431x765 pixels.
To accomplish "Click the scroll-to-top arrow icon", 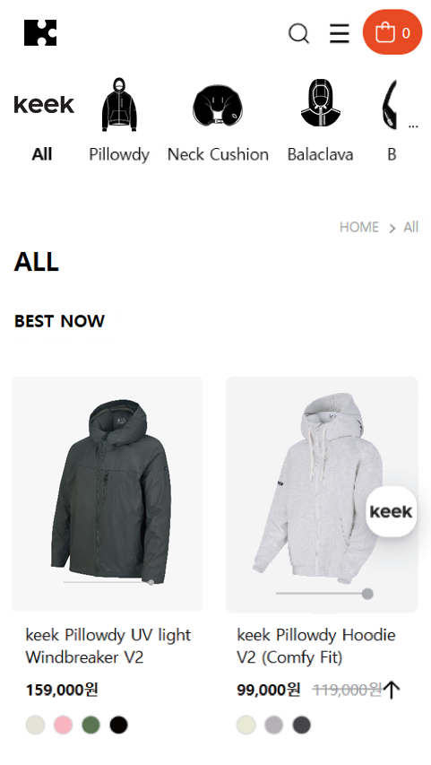I will point(392,690).
